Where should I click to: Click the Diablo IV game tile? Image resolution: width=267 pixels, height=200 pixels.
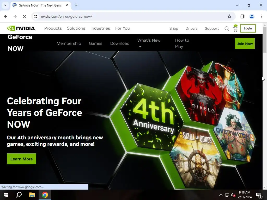click(x=200, y=96)
